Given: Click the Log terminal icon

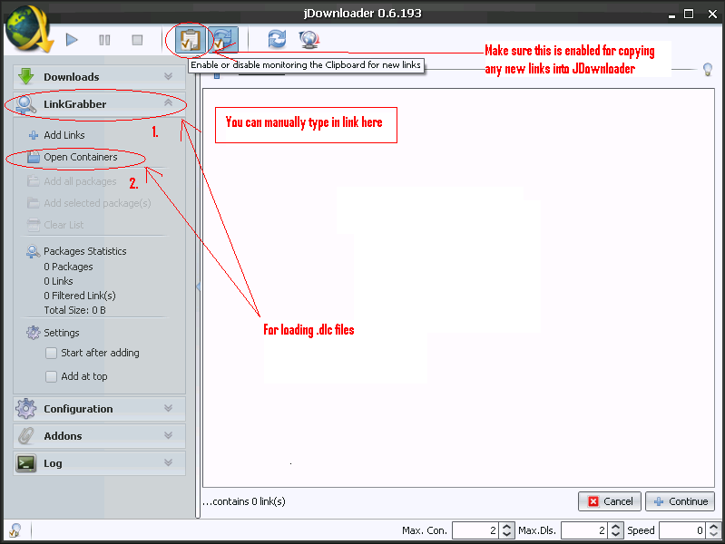Looking at the screenshot, I should pyautogui.click(x=26, y=463).
